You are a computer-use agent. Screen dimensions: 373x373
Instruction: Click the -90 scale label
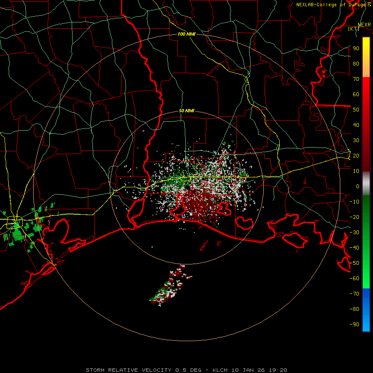coord(354,325)
